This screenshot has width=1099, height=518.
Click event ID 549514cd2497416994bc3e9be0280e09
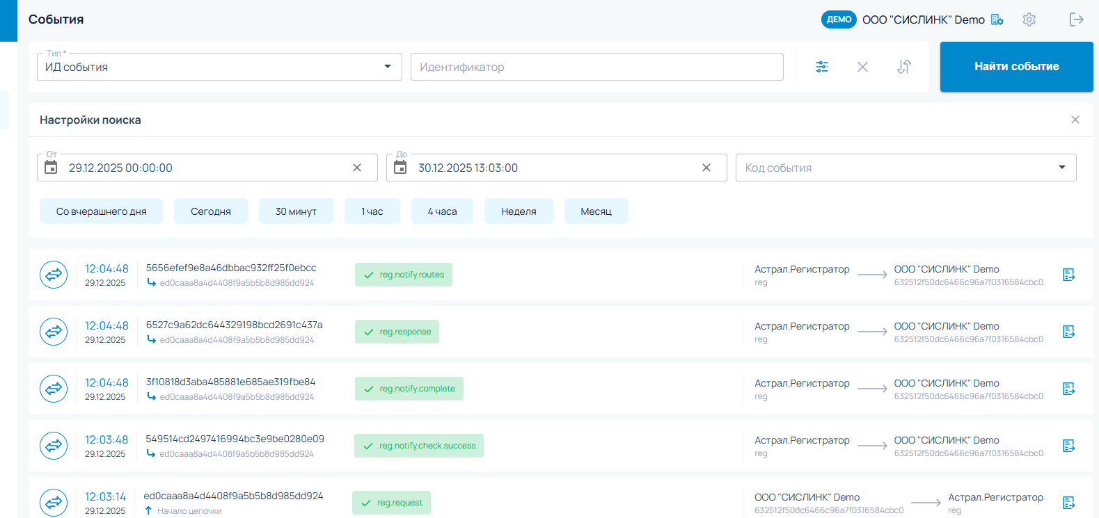(235, 439)
